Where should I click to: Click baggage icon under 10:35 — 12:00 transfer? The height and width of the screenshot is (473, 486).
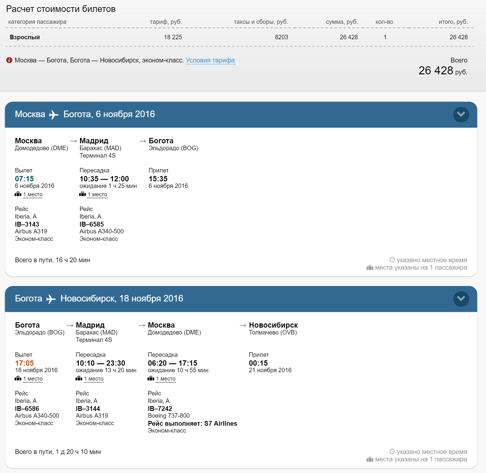coord(83,194)
